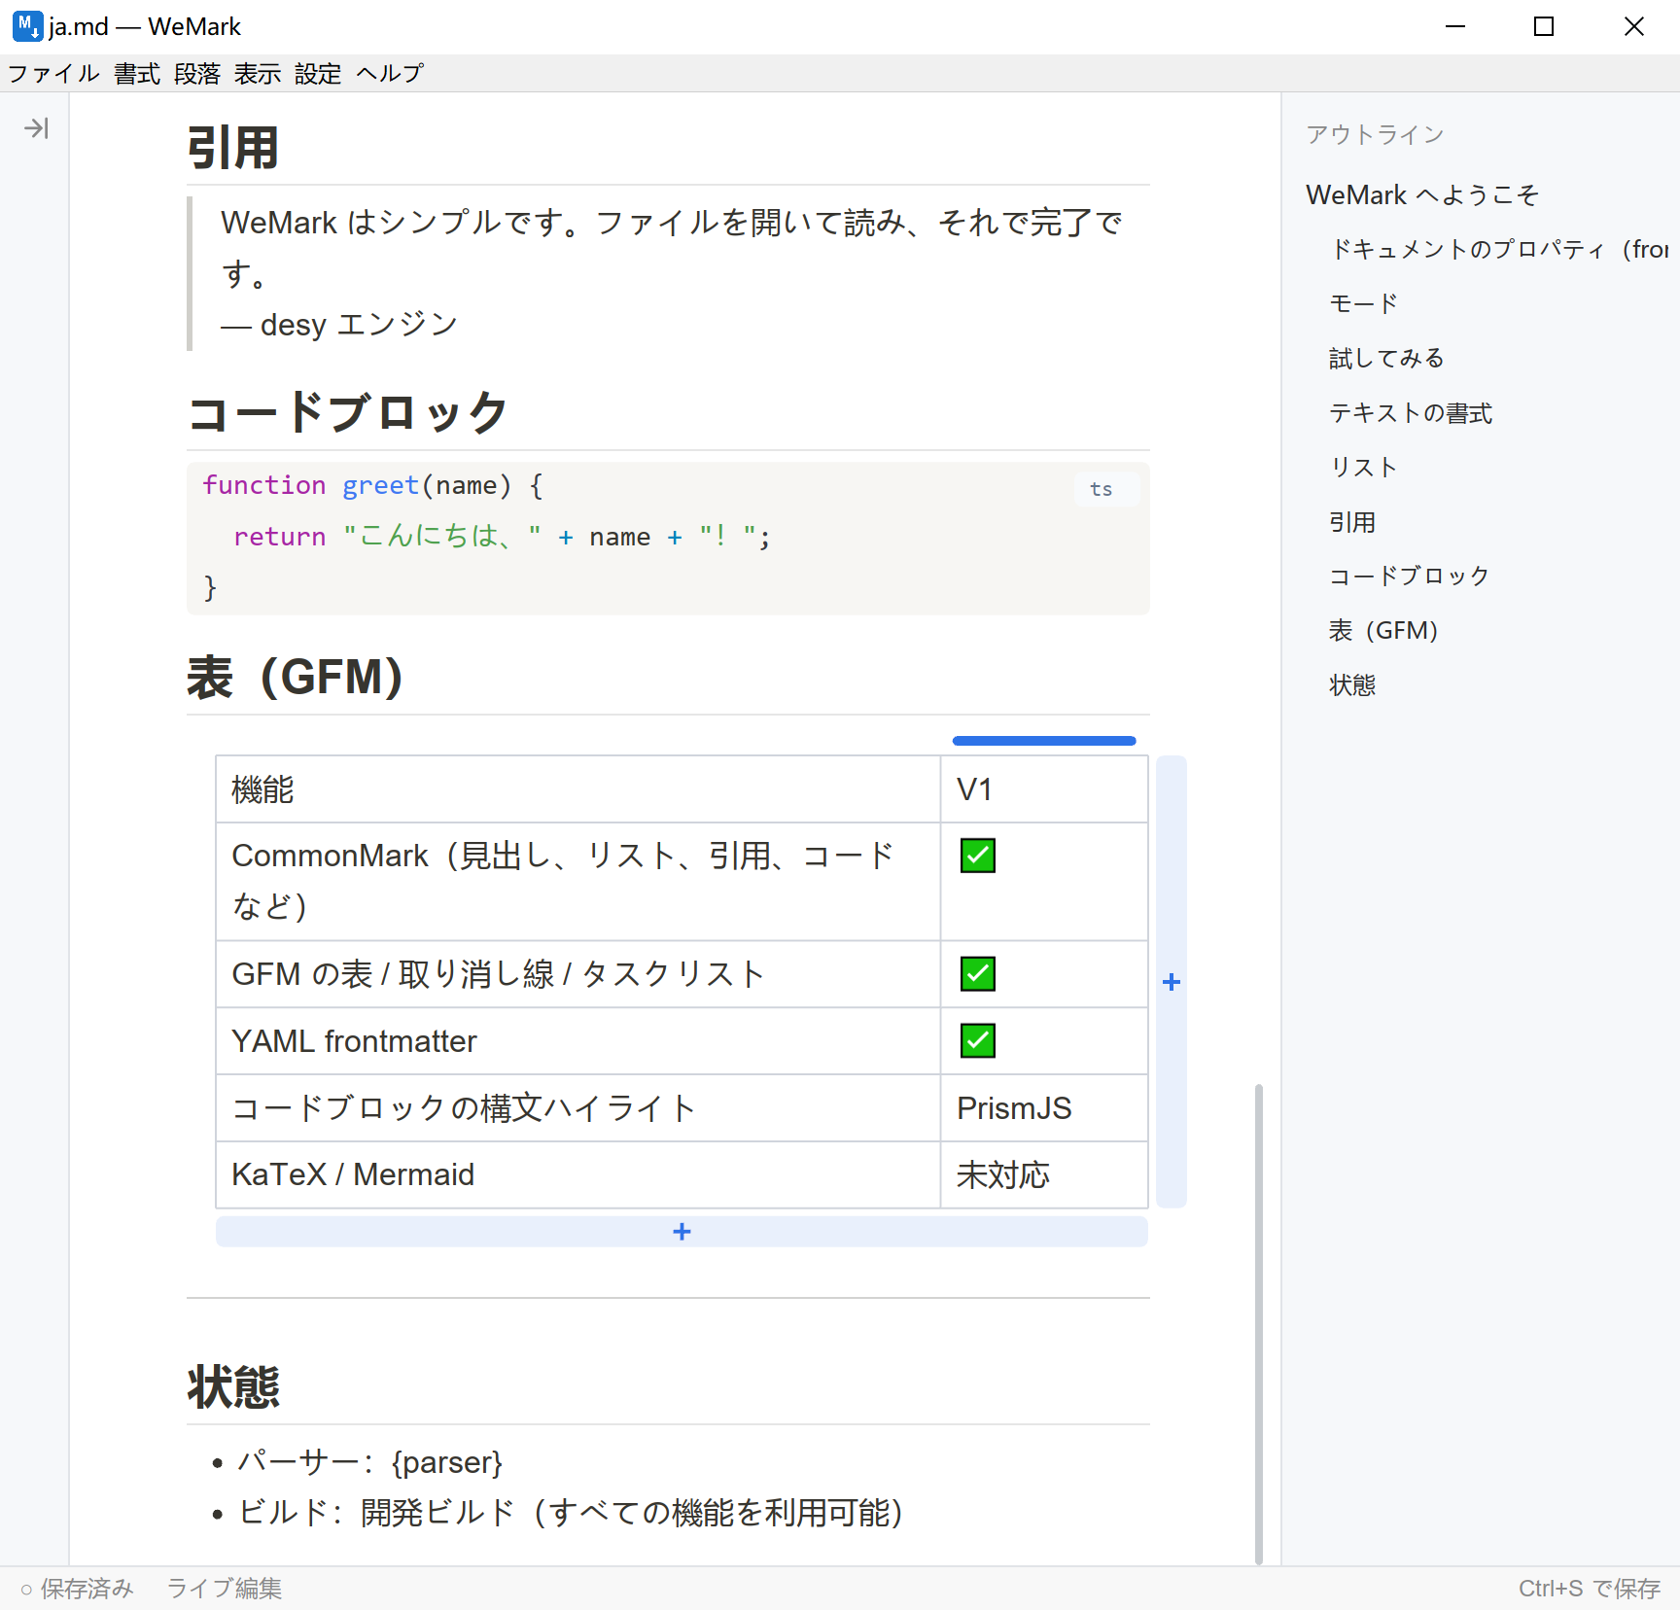1680x1610 pixels.
Task: Open the ファイル menu
Action: [54, 74]
